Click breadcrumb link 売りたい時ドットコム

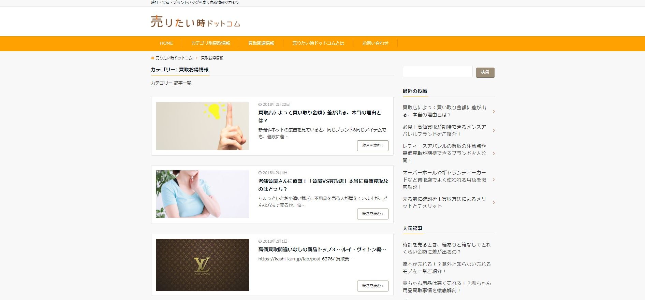pyautogui.click(x=174, y=58)
